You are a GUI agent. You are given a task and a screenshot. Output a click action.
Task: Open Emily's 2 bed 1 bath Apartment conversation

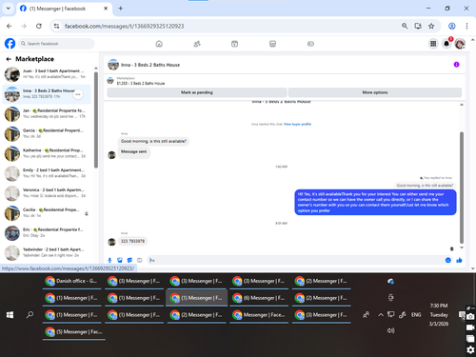(47, 173)
